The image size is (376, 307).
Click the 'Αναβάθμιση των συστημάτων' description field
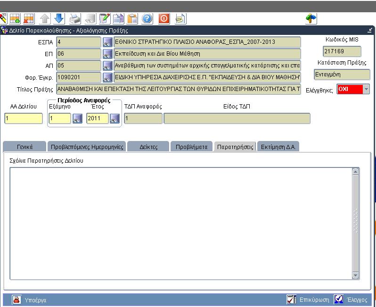(207, 66)
